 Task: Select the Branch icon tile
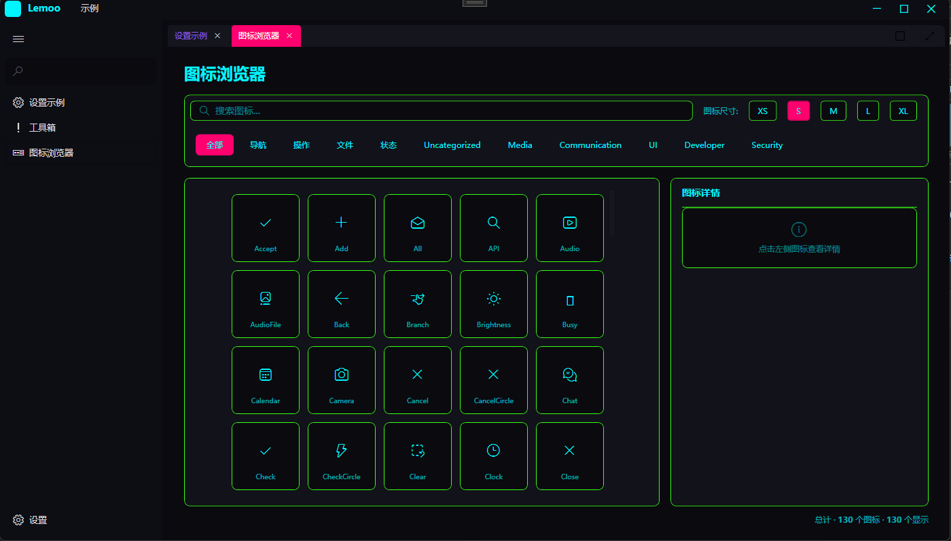pyautogui.click(x=418, y=304)
